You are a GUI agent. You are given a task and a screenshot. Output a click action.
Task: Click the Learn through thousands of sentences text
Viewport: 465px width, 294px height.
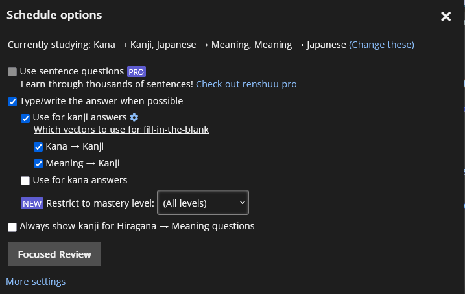click(106, 84)
